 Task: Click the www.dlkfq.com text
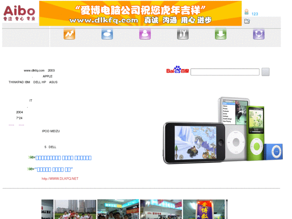(x=34, y=70)
